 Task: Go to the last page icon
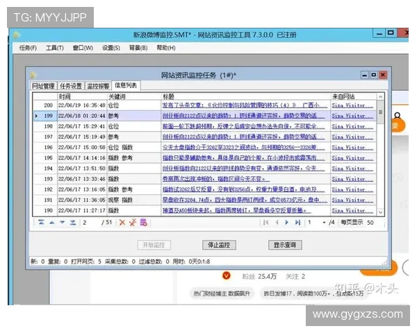[297, 223]
